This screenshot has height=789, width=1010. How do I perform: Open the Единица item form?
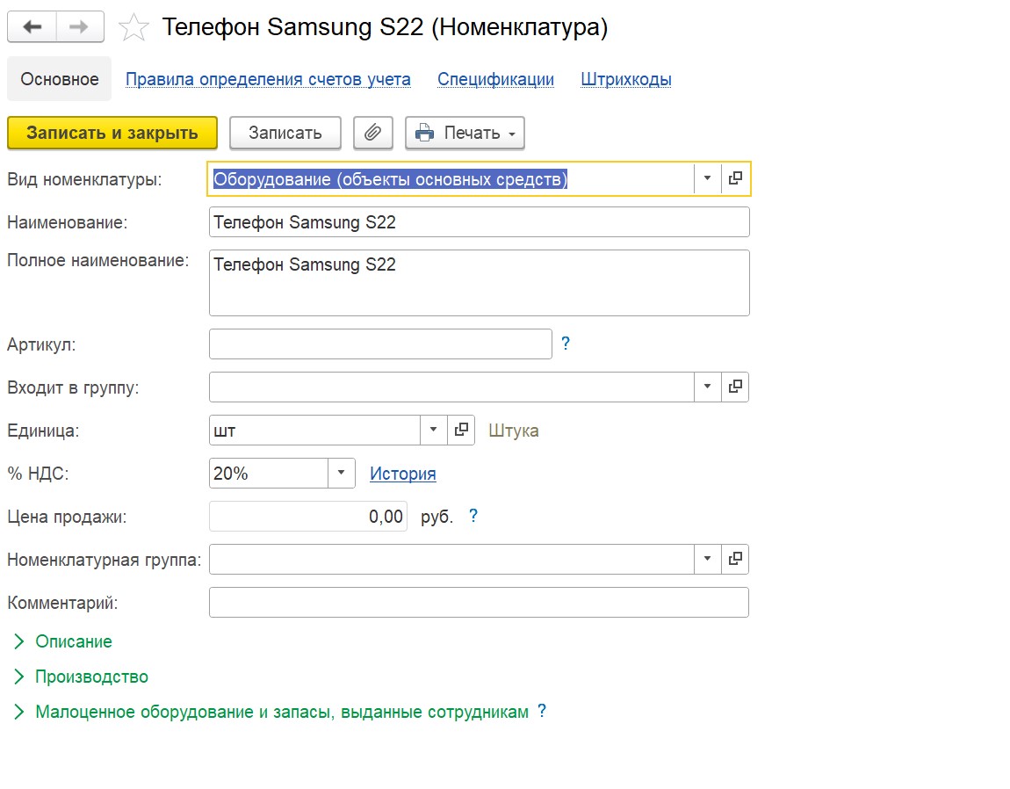(461, 430)
